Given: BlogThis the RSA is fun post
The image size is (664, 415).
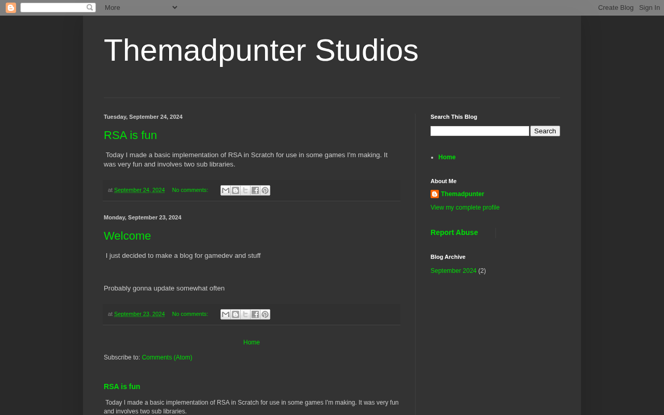Looking at the screenshot, I should tap(236, 190).
